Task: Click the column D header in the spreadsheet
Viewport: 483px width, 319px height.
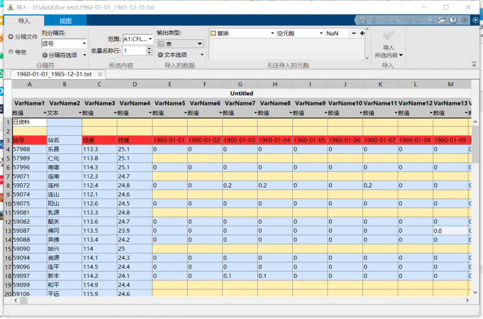Action: pyautogui.click(x=135, y=84)
